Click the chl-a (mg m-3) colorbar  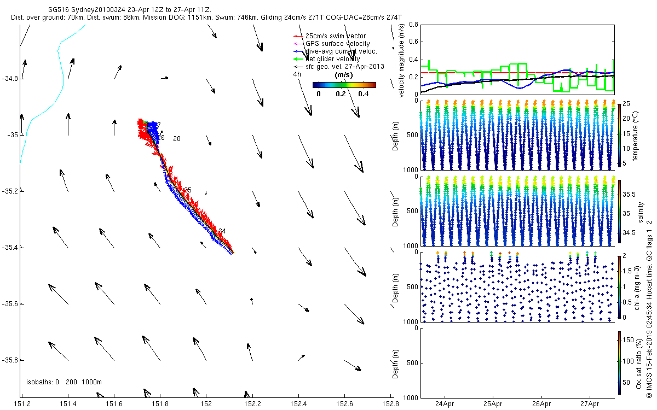click(x=619, y=286)
